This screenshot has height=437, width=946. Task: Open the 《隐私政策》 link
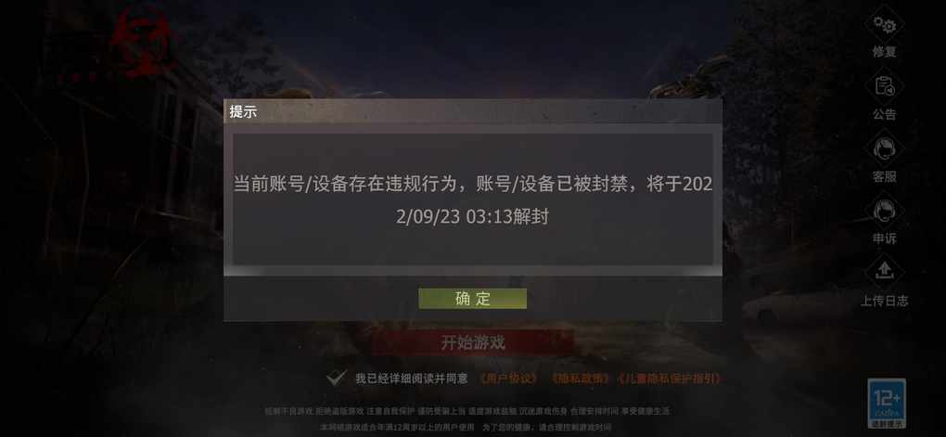point(581,379)
